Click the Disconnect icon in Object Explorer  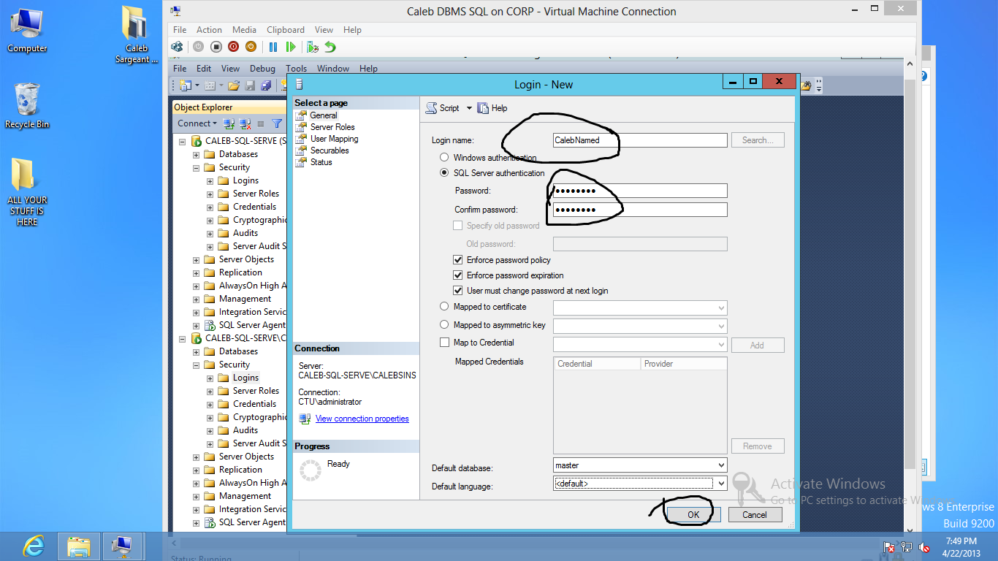(x=245, y=123)
